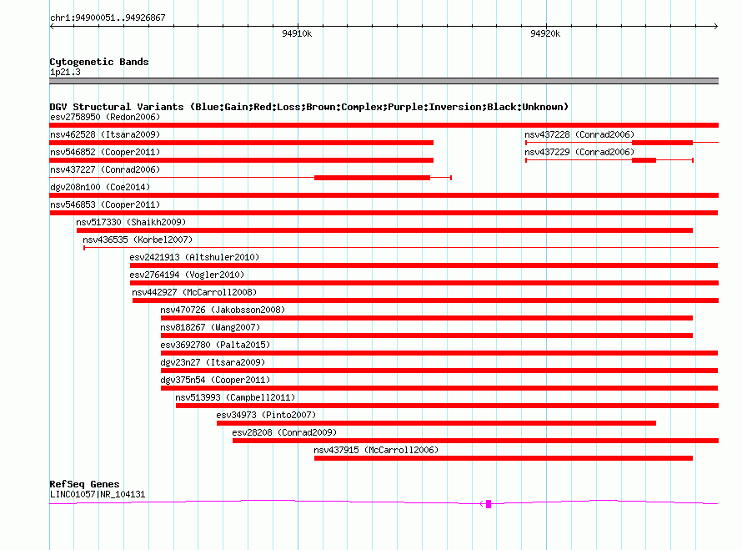Click the red bar under dgv208n100
The width and height of the screenshot is (742, 550).
point(384,195)
